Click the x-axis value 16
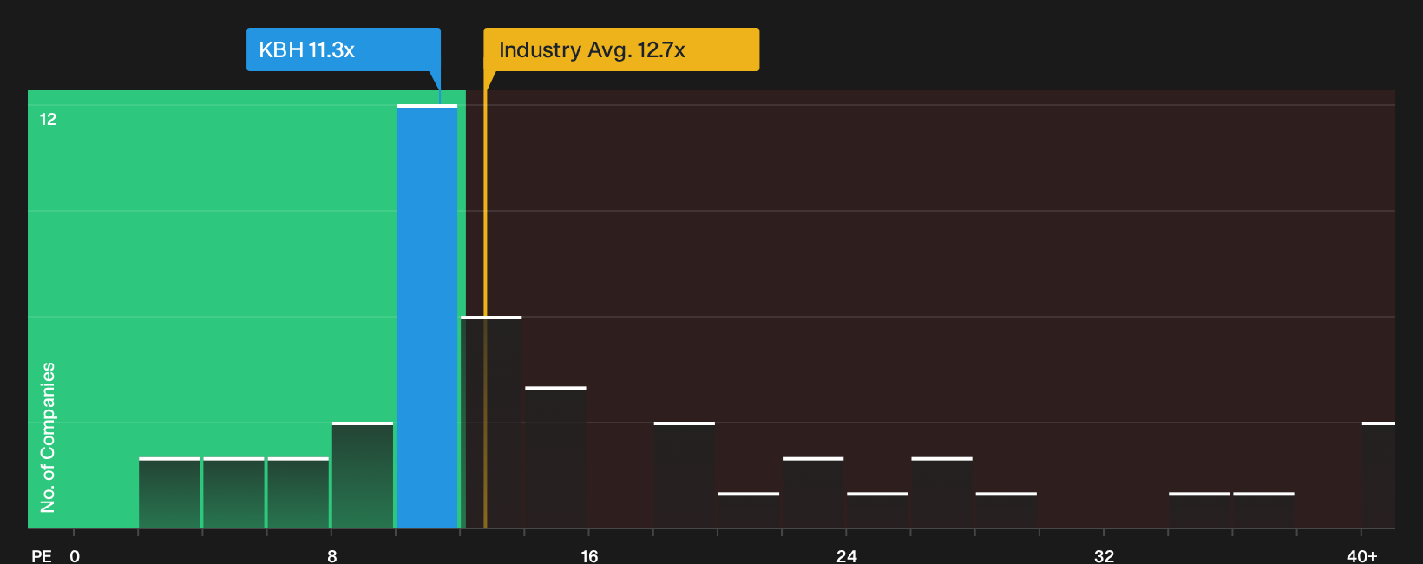Screen dimensions: 1423x564 pyautogui.click(x=589, y=555)
